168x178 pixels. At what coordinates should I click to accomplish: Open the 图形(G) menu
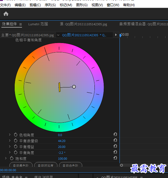pos(82,5)
